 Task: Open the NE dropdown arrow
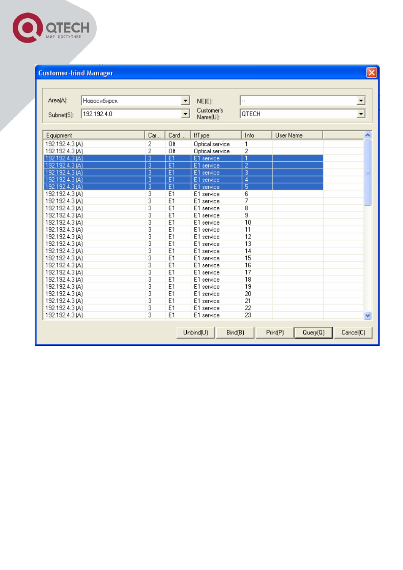[x=361, y=100]
